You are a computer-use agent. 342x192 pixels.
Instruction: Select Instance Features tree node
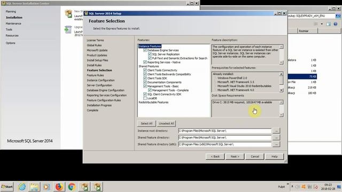point(150,46)
